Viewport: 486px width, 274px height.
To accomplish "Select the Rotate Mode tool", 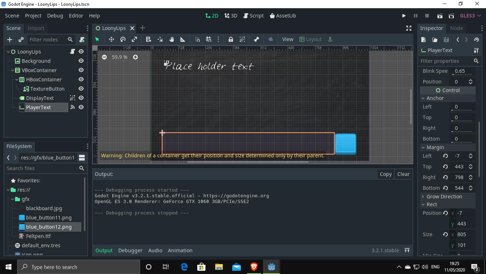I will click(123, 39).
